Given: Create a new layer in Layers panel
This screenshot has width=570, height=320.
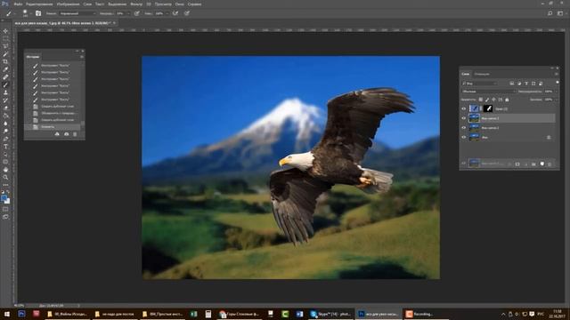Looking at the screenshot, I should coord(542,164).
